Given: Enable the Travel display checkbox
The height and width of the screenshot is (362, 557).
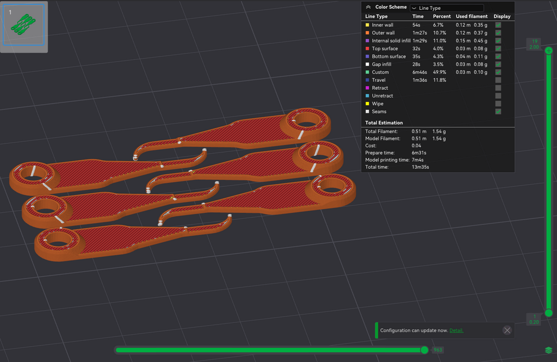Looking at the screenshot, I should point(498,80).
